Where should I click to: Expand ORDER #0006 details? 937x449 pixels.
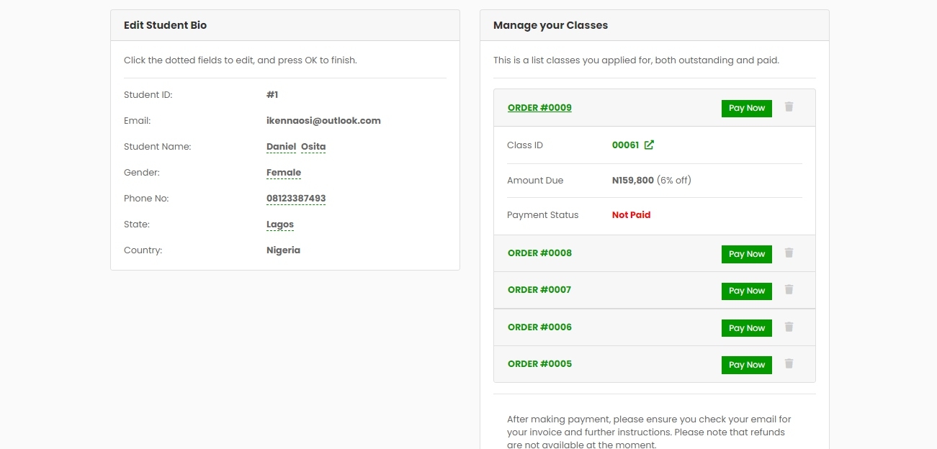[x=539, y=327]
